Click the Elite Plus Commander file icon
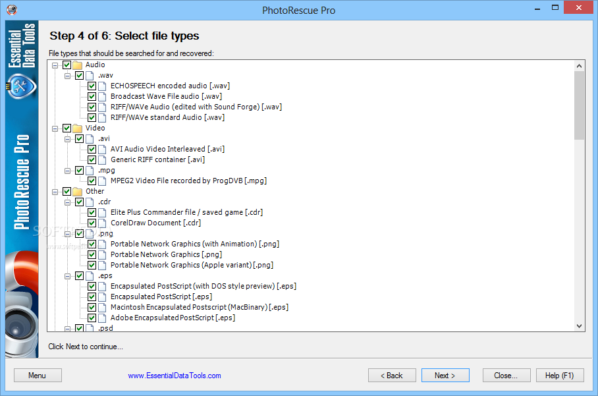The height and width of the screenshot is (396, 598). [x=102, y=213]
